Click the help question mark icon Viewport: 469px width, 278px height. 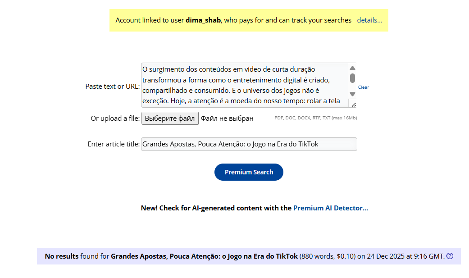450,256
